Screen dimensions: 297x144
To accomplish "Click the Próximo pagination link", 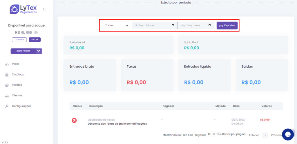I will (276, 135).
